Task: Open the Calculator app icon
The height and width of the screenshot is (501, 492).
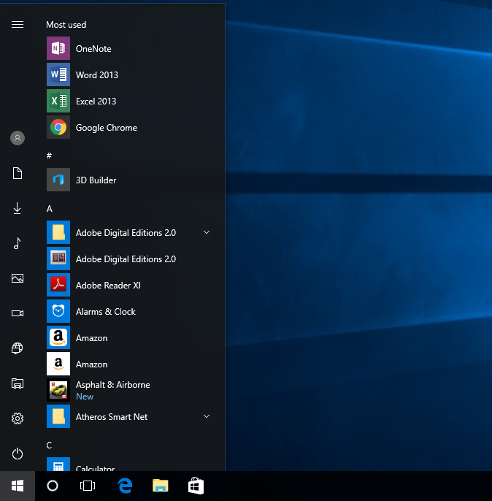Action: pyautogui.click(x=58, y=464)
